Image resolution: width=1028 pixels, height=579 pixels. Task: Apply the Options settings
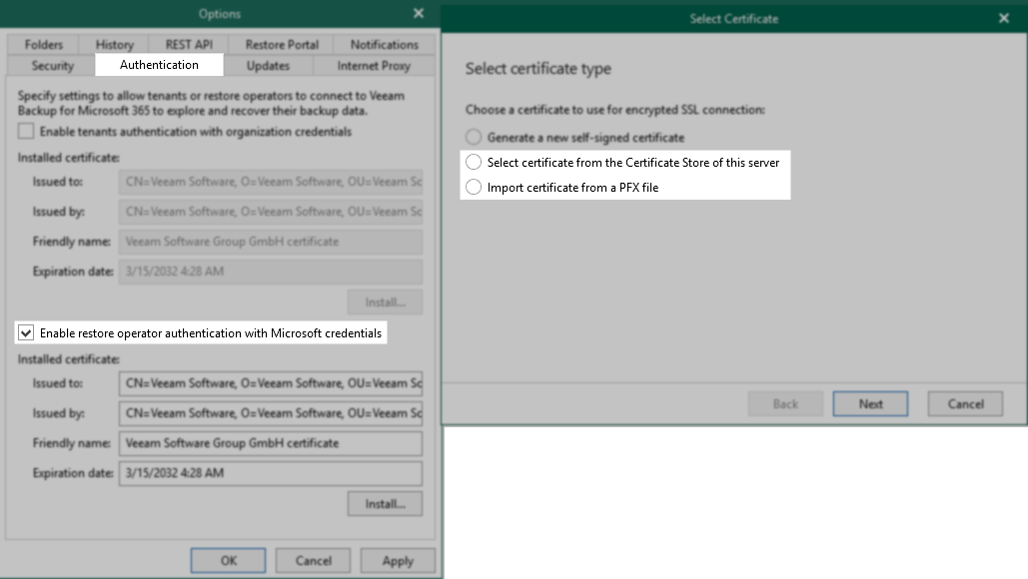pos(398,561)
